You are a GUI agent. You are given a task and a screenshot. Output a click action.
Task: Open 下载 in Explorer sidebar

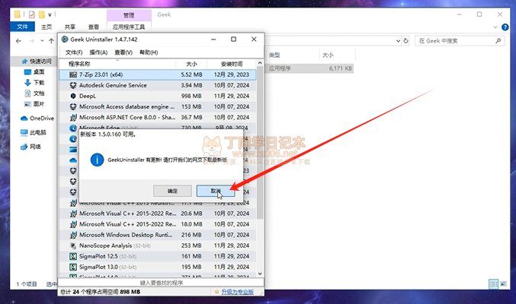[34, 83]
